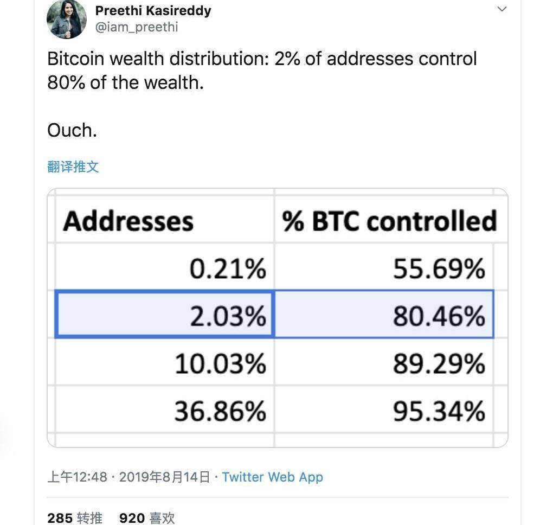Image resolution: width=540 pixels, height=525 pixels.
Task: Open the tweet options chevron menu
Action: tap(502, 9)
